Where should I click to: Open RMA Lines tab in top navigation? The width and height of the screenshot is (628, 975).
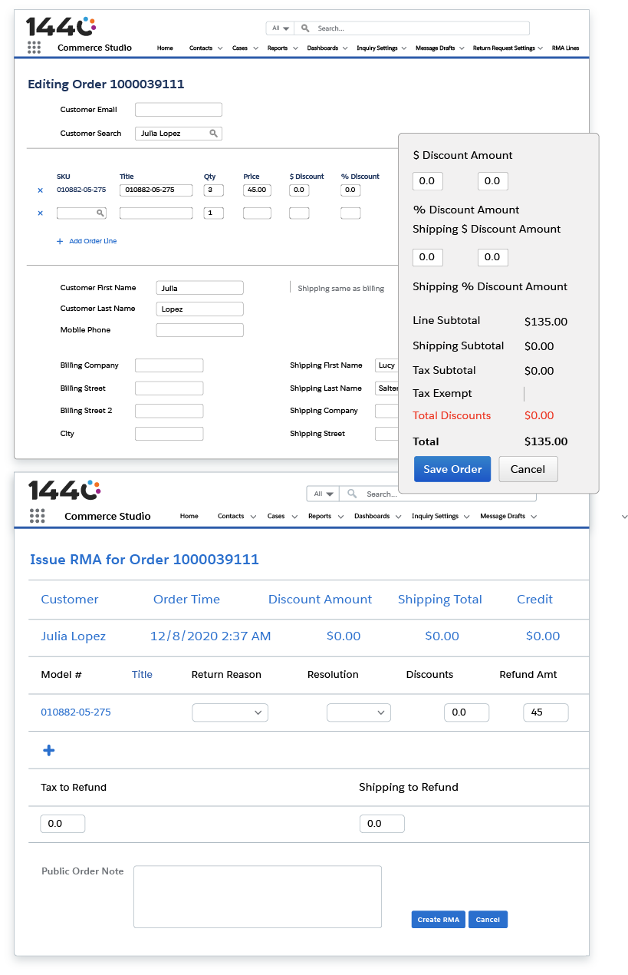pos(565,48)
